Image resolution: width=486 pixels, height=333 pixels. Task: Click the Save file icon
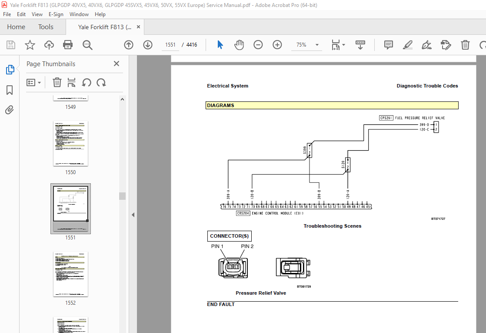point(11,45)
